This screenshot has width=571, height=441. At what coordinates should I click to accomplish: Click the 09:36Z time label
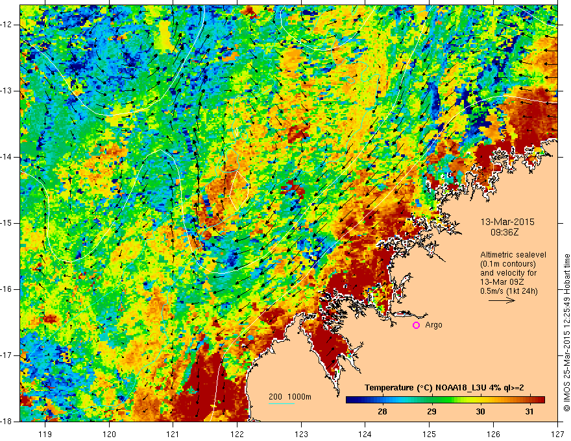pos(504,232)
